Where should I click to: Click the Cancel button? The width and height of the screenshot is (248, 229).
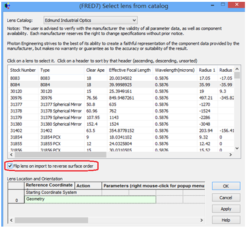click(x=226, y=197)
